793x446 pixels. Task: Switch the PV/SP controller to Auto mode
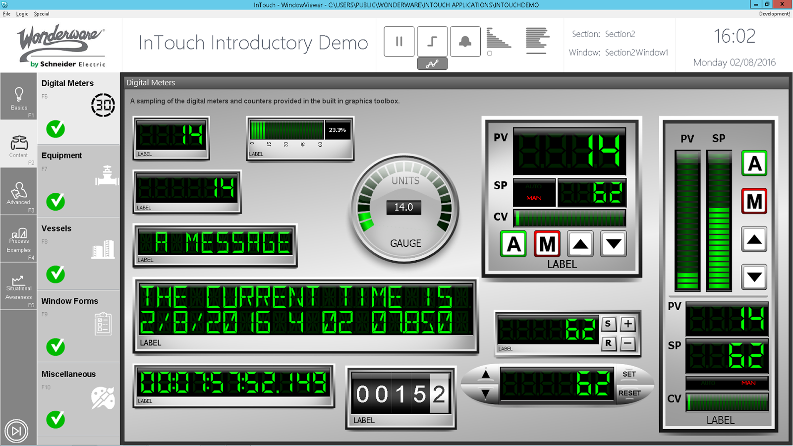click(513, 244)
